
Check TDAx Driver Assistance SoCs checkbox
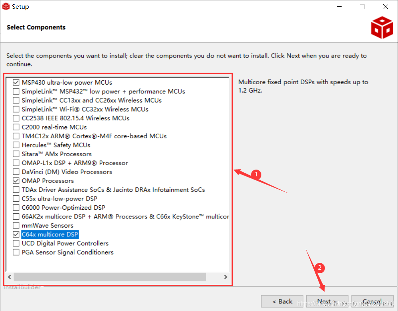click(x=16, y=189)
